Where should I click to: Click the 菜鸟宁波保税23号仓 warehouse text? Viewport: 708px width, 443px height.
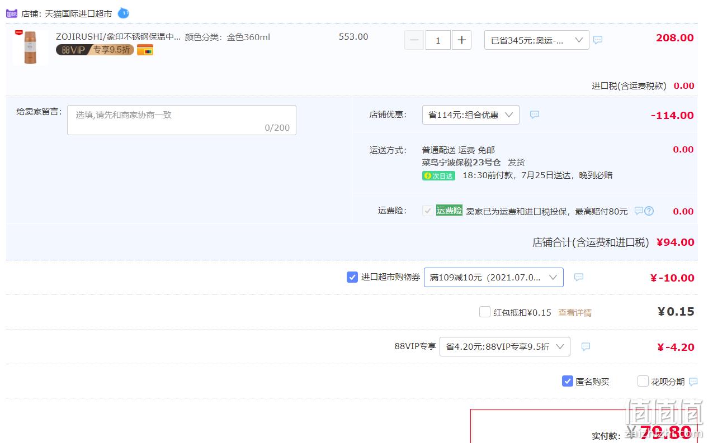click(x=461, y=163)
